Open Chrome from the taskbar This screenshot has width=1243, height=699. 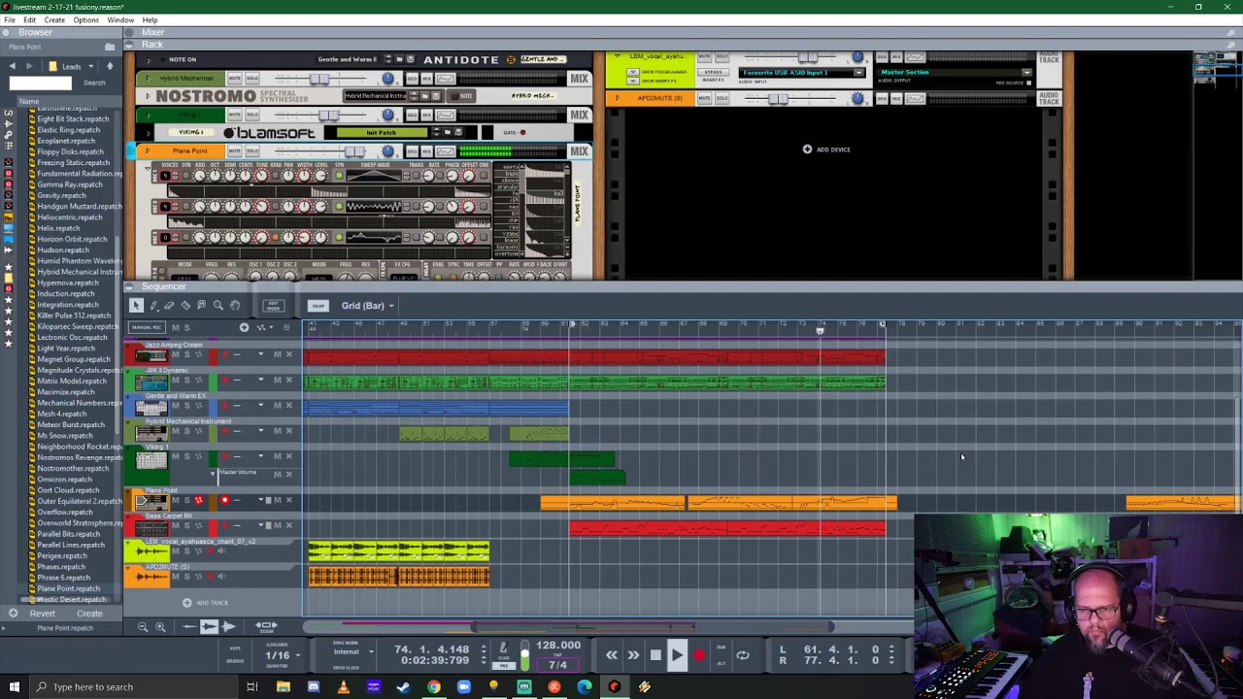click(x=433, y=687)
